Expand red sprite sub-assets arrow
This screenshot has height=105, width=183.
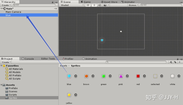(144, 76)
